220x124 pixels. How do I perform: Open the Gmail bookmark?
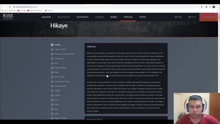point(12,11)
